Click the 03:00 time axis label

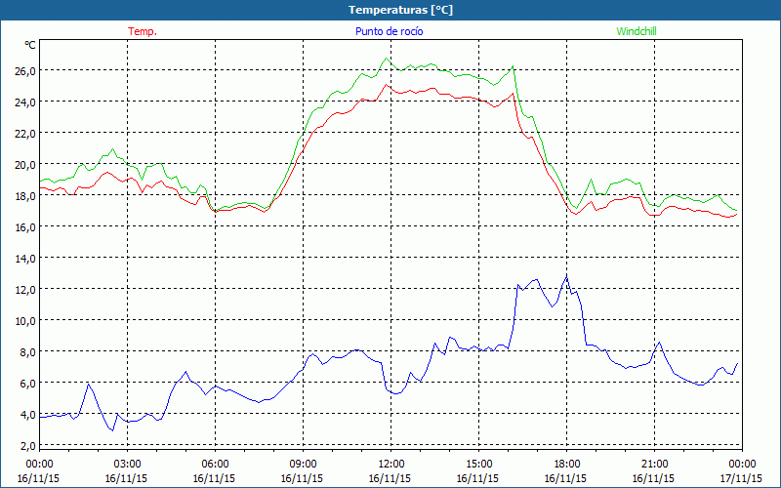(x=127, y=465)
